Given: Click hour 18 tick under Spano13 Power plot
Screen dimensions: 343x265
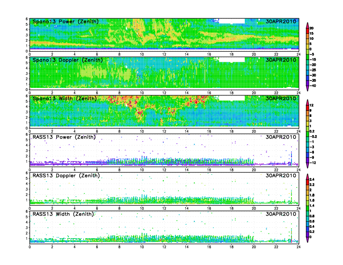Looking at the screenshot, I should [231, 54].
